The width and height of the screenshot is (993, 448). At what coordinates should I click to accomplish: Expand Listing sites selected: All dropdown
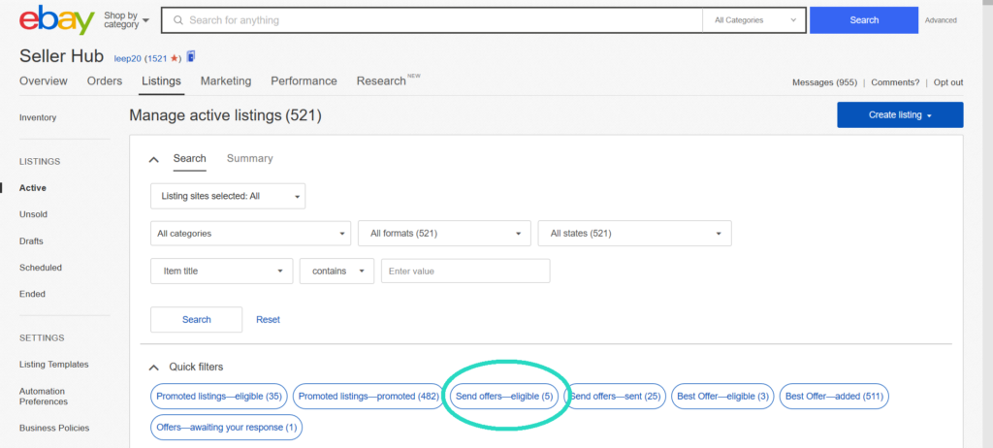[228, 197]
